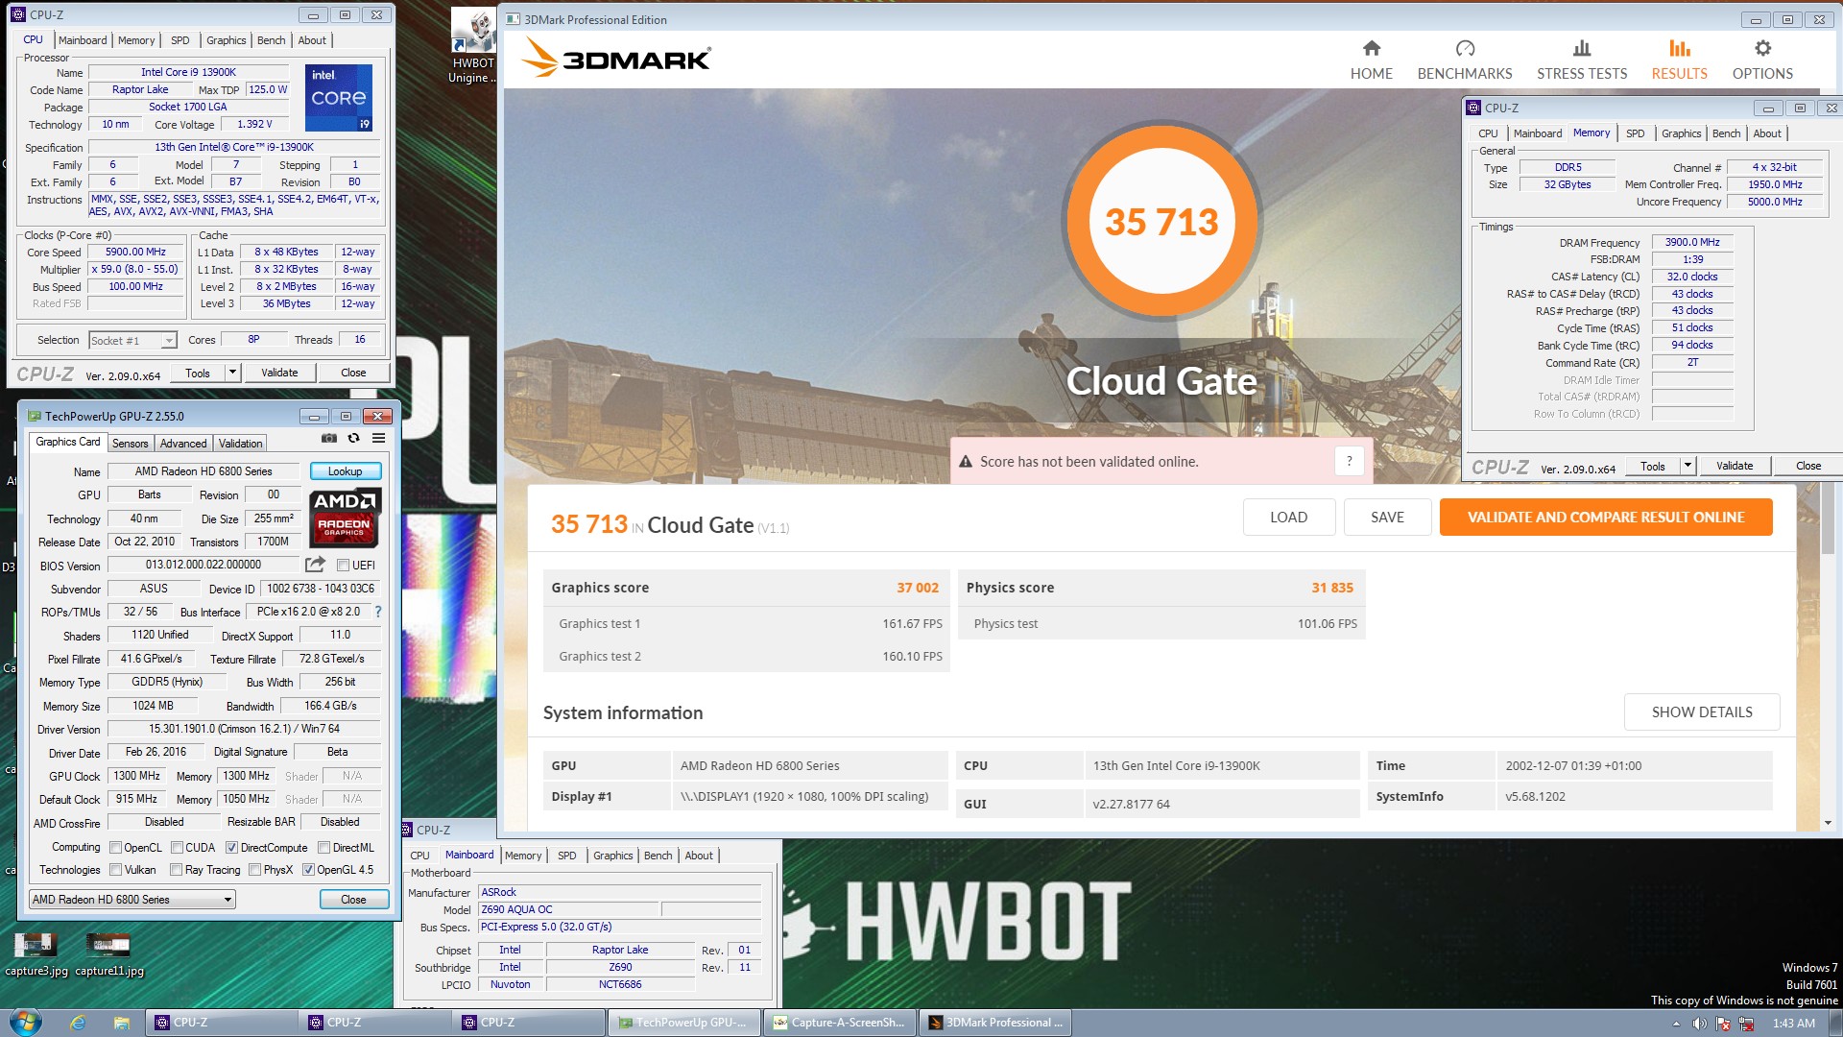Switch to the Advanced tab in GPU-Z
This screenshot has width=1843, height=1037.
(x=183, y=443)
